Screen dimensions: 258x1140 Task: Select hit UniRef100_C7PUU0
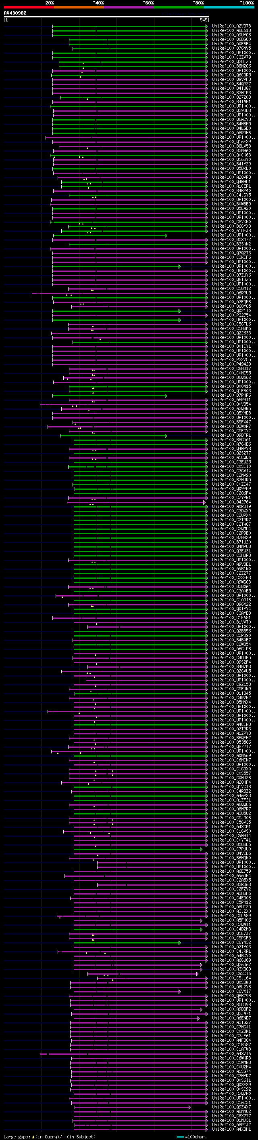click(x=231, y=849)
